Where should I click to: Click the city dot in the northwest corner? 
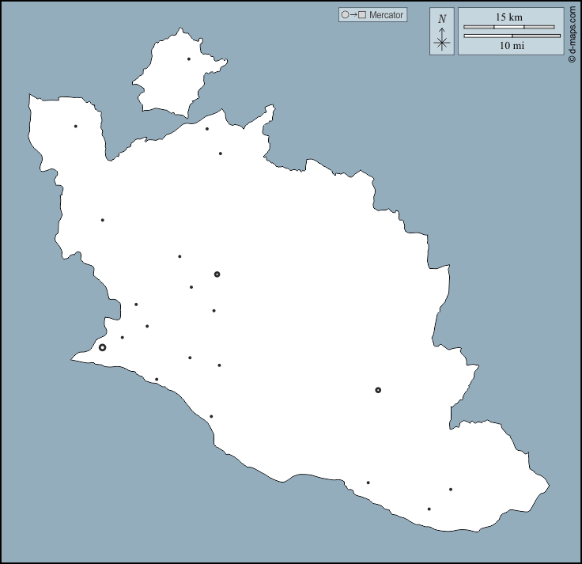point(76,126)
